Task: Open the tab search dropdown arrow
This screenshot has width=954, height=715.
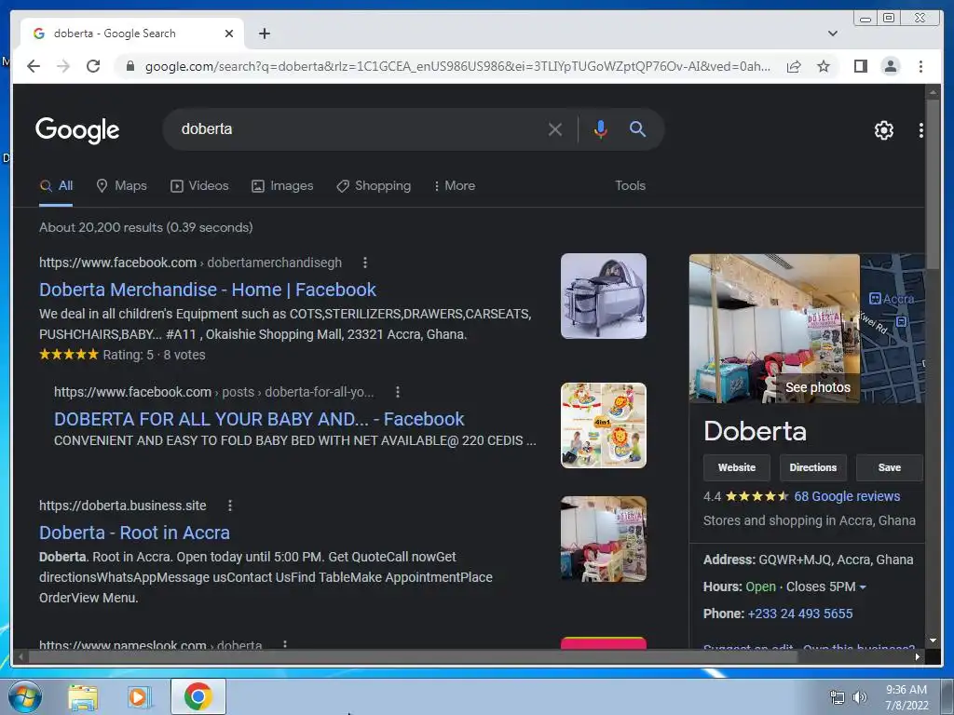Action: click(x=833, y=34)
